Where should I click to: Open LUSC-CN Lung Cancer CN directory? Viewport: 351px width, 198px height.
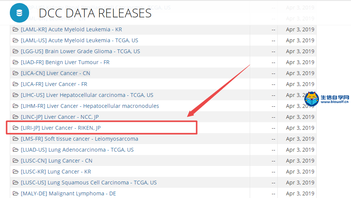[x=57, y=161]
